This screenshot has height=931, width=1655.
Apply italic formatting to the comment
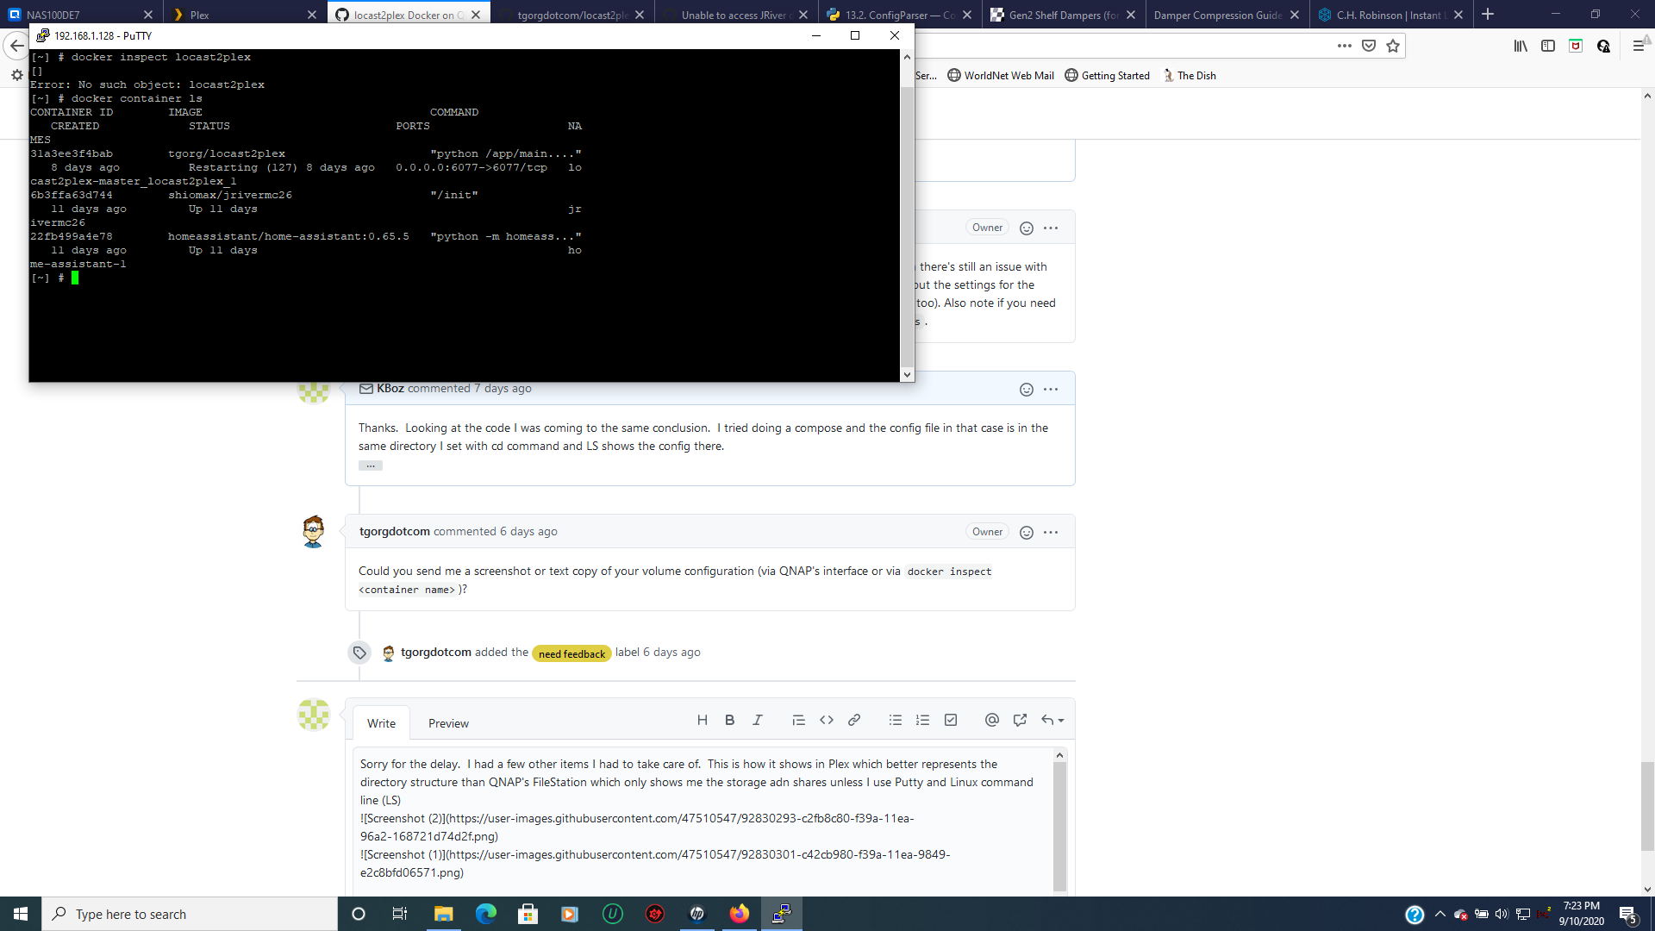tap(758, 720)
